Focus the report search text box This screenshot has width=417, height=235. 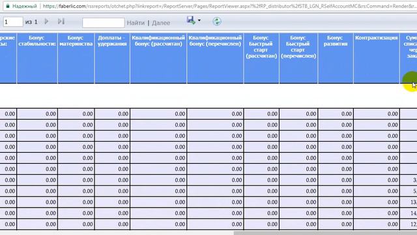[103, 23]
